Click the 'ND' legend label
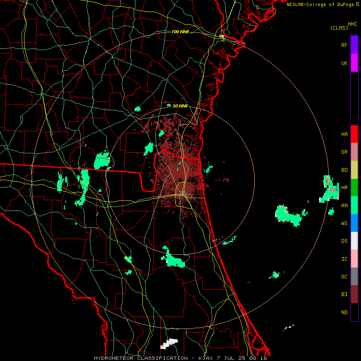The width and height of the screenshot is (361, 361). click(x=344, y=312)
